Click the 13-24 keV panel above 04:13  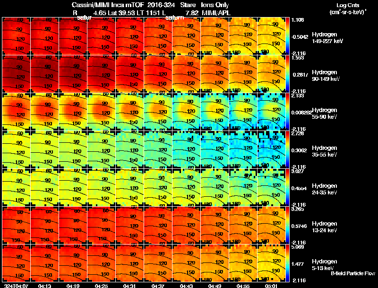(x=44, y=226)
